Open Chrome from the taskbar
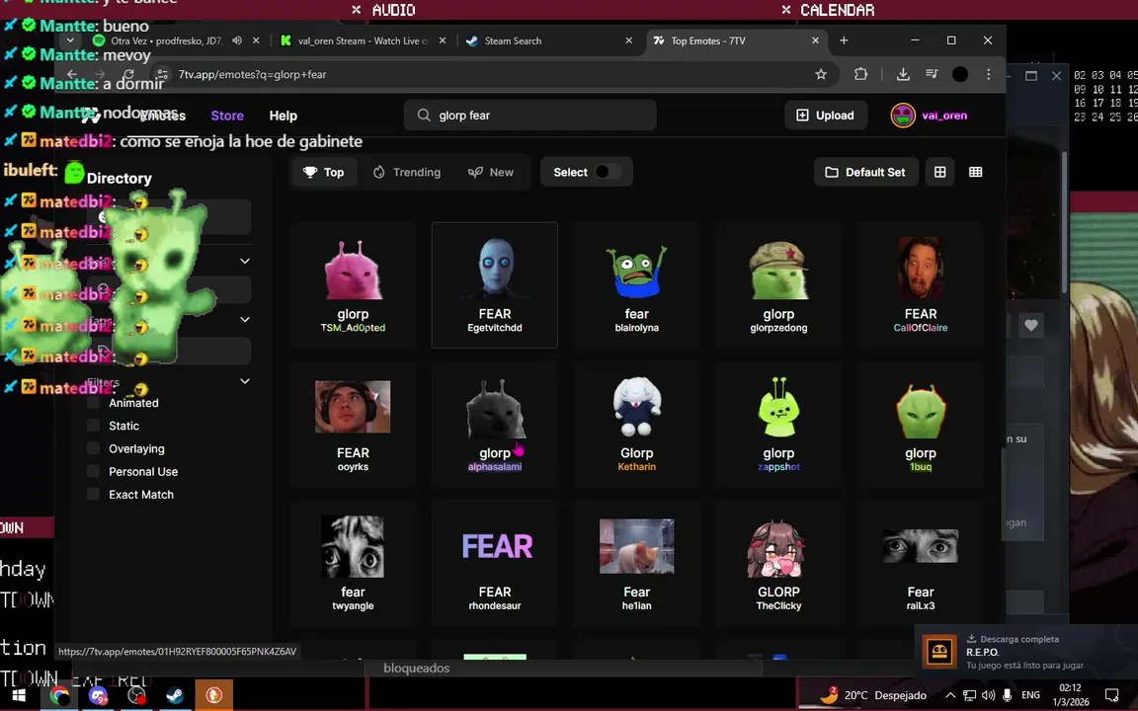 (60, 695)
